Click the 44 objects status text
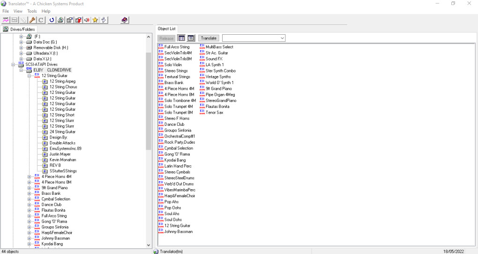 click(10, 252)
